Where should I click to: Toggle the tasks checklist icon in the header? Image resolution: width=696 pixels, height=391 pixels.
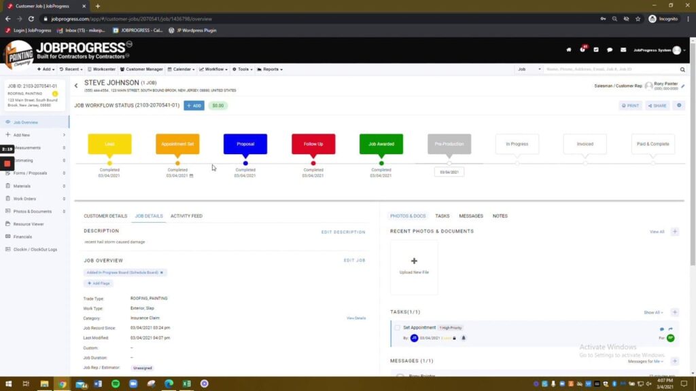595,50
